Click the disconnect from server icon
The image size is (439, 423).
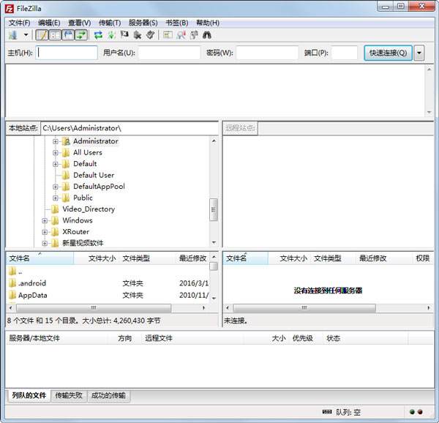pyautogui.click(x=138, y=34)
